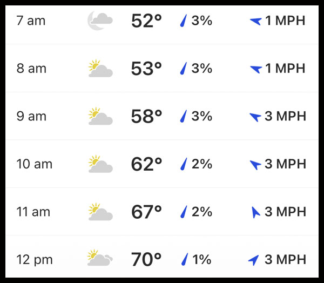The height and width of the screenshot is (283, 324).
Task: Click the raindrop icon beside 1% precipitation
Action: coord(184,259)
